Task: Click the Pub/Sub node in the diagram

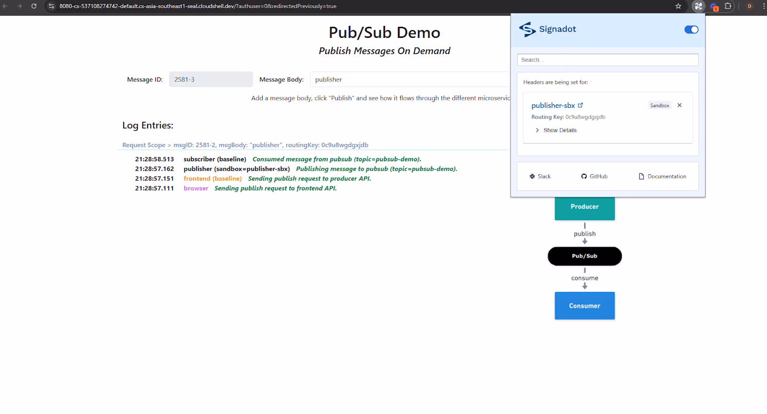Action: tap(585, 256)
